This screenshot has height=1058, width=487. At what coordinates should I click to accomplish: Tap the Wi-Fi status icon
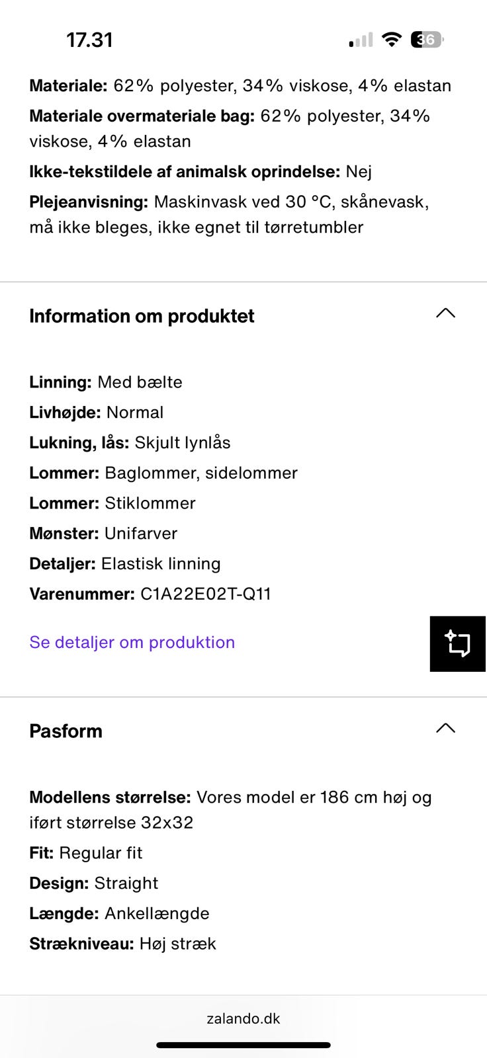click(392, 40)
